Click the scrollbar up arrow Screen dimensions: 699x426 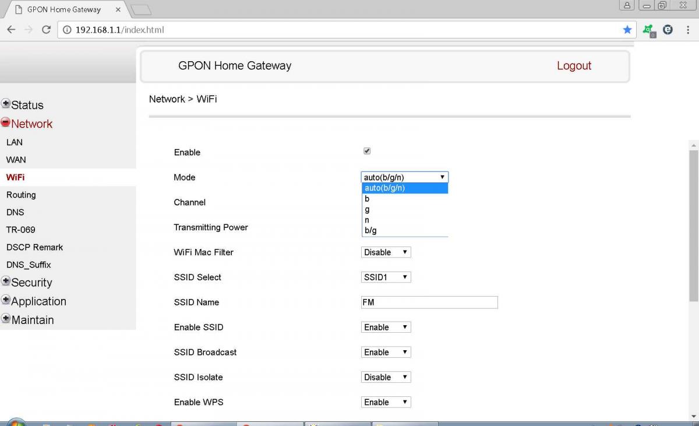[x=693, y=145]
